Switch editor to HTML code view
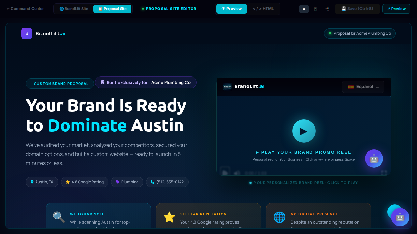Viewport: 417px width, 234px height. [263, 9]
